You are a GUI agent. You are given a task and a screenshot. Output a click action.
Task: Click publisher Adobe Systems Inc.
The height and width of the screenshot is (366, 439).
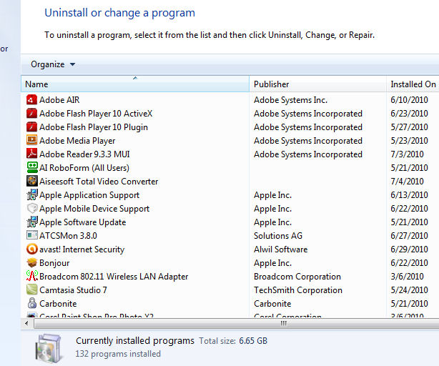(290, 100)
